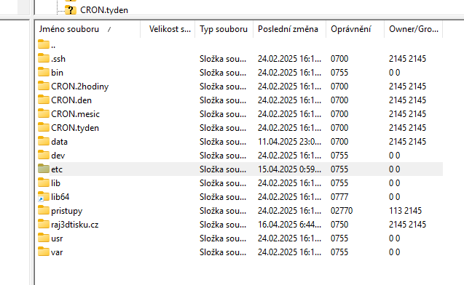Image resolution: width=464 pixels, height=285 pixels.
Task: Select the usr folder entry
Action: coord(240,238)
